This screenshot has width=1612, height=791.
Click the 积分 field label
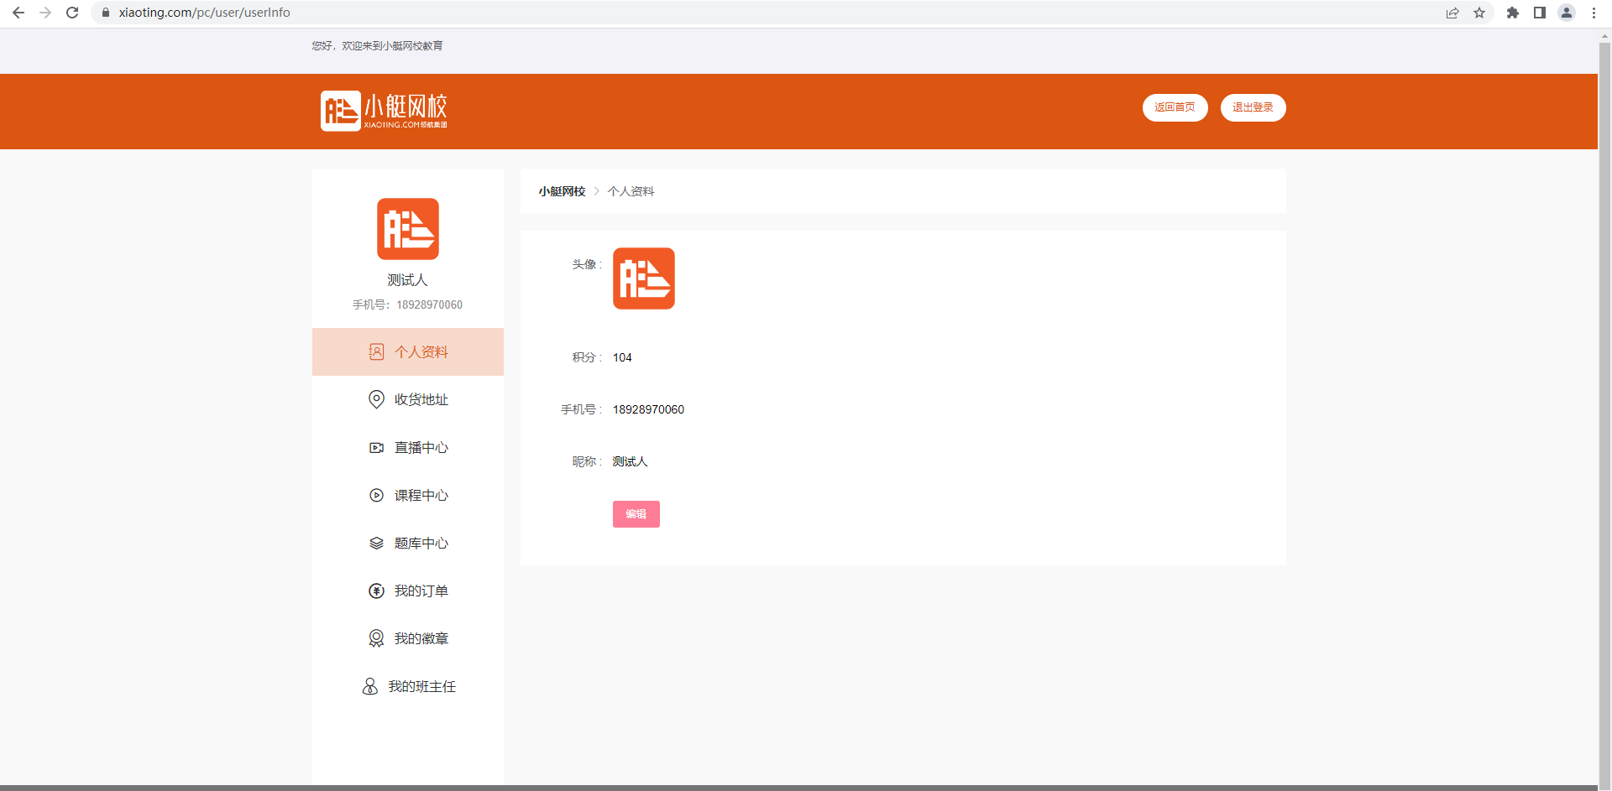587,357
